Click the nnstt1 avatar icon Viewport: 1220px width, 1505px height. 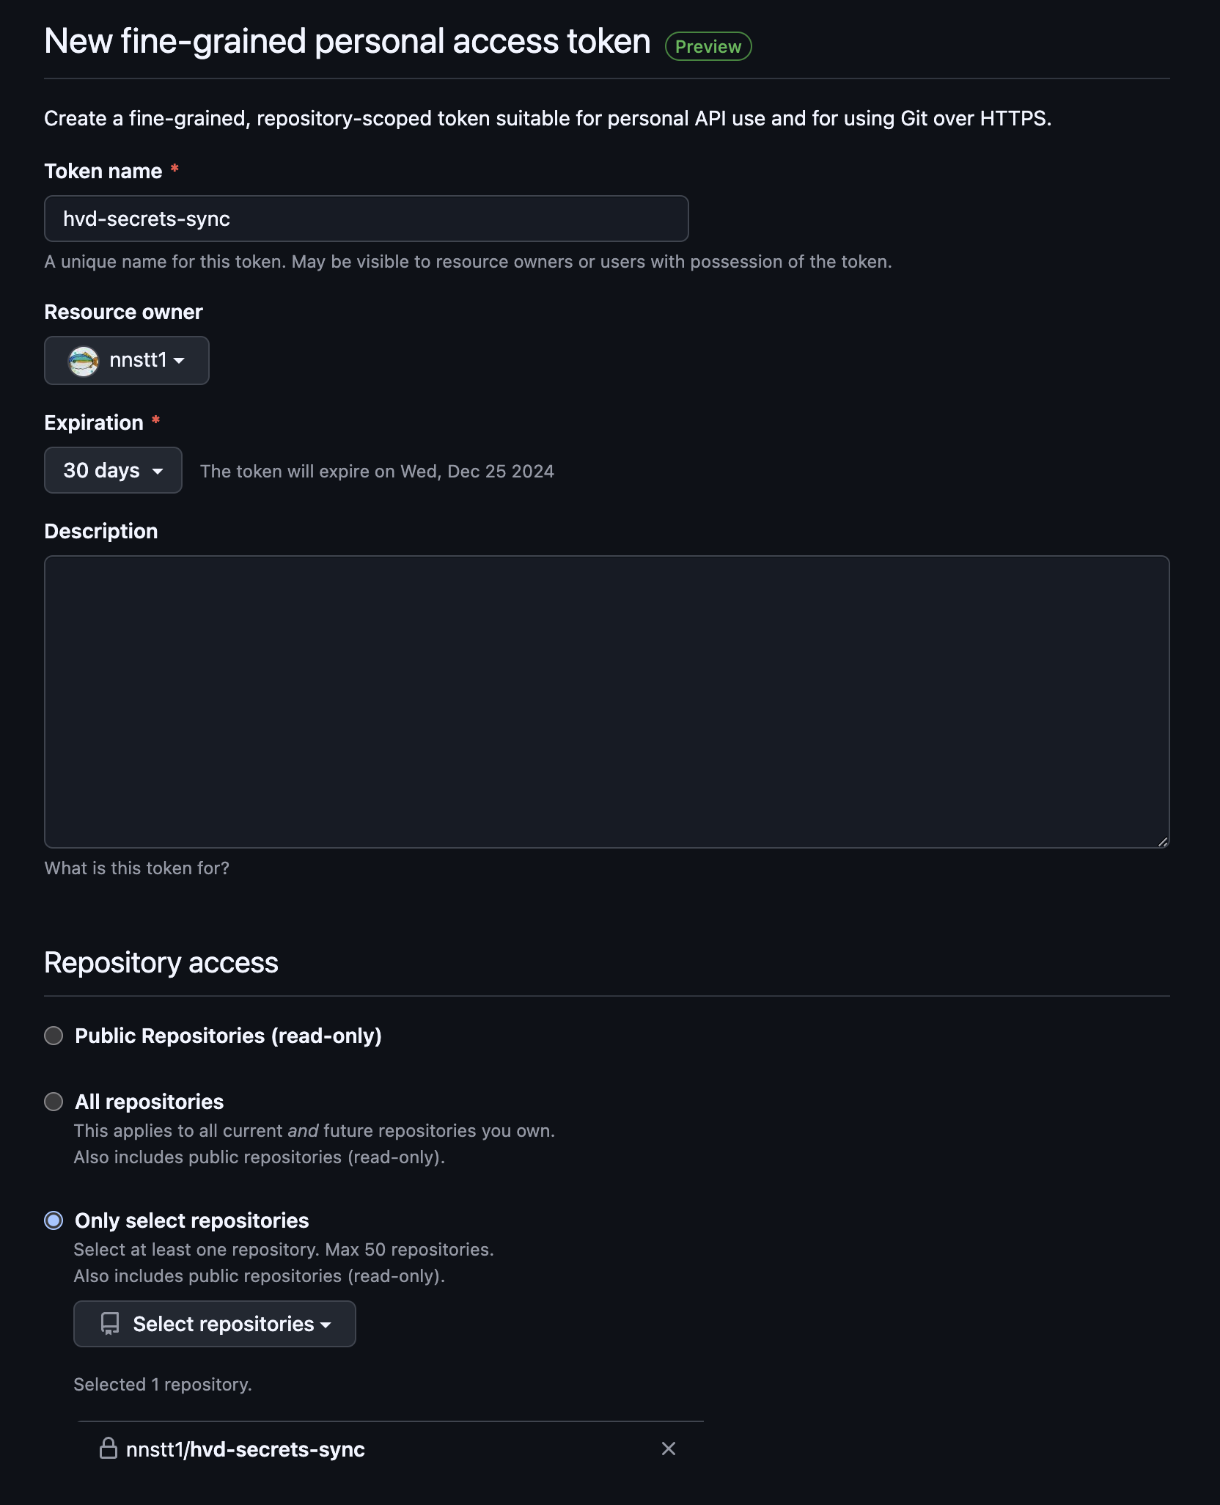coord(84,361)
